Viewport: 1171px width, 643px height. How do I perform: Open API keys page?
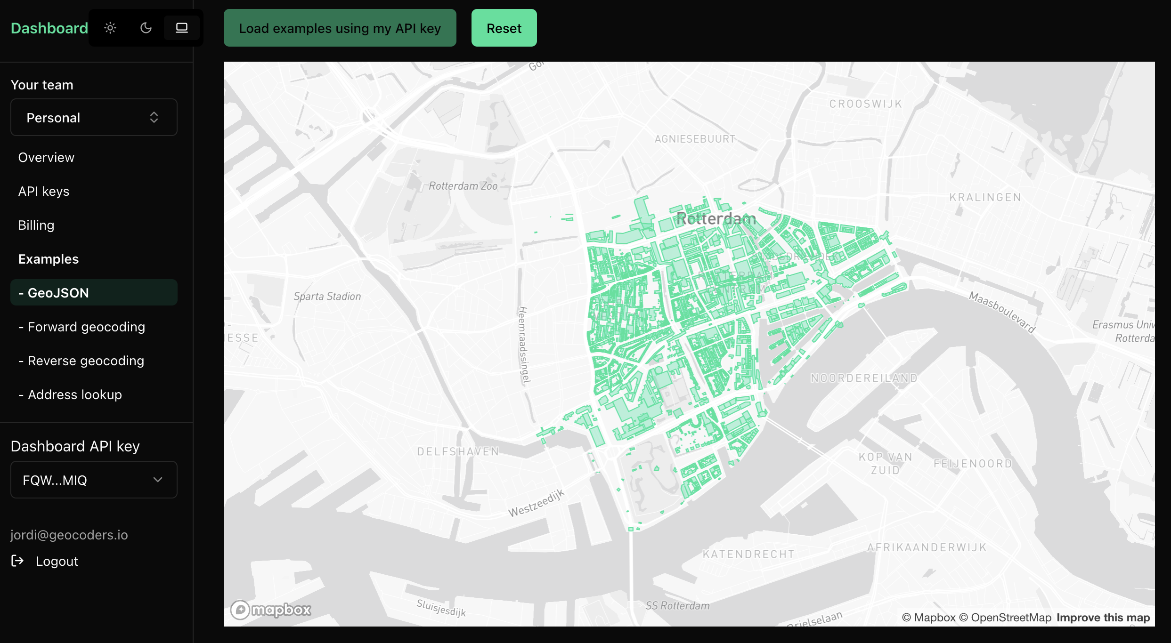[x=44, y=191]
